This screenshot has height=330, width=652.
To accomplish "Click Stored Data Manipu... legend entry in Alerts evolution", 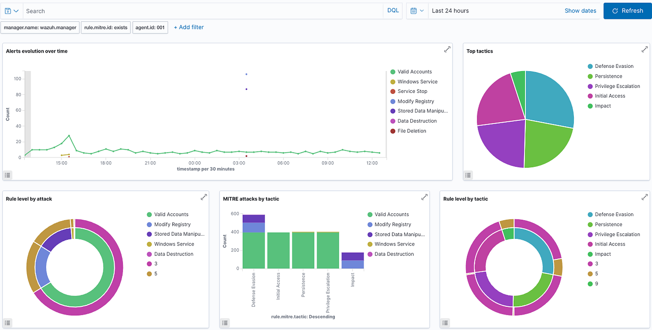I will click(419, 111).
